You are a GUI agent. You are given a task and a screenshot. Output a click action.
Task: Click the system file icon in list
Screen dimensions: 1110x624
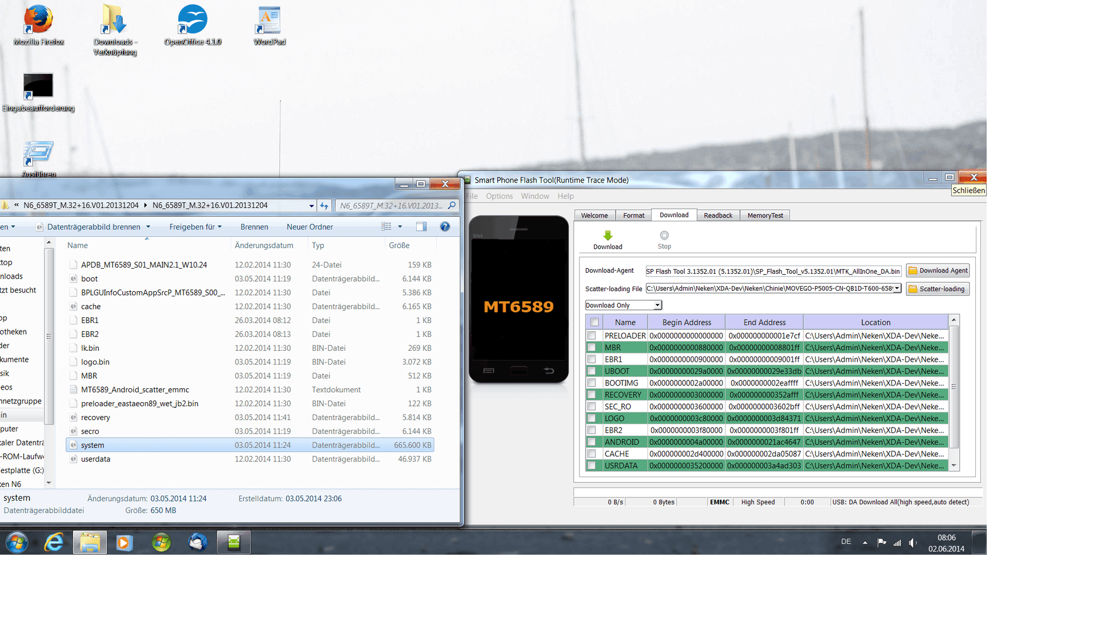point(73,445)
